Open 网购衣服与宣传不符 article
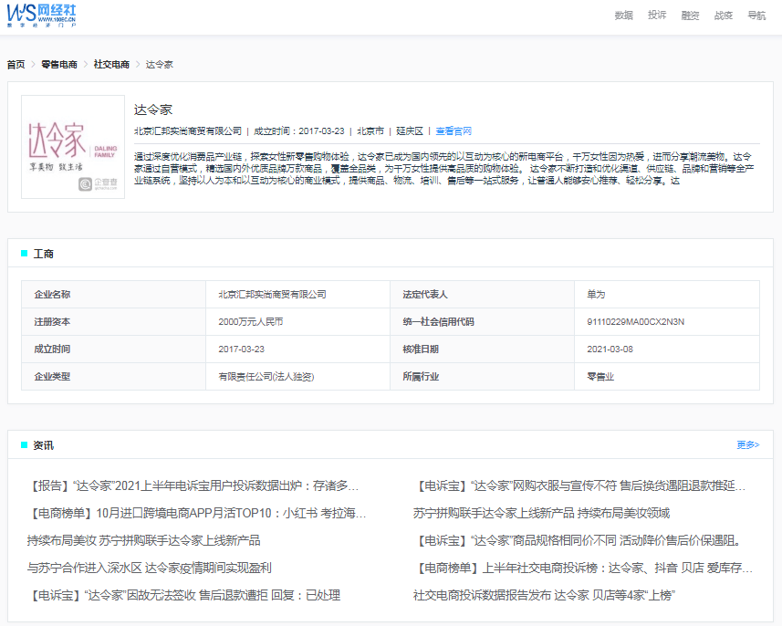The height and width of the screenshot is (626, 782). 579,485
